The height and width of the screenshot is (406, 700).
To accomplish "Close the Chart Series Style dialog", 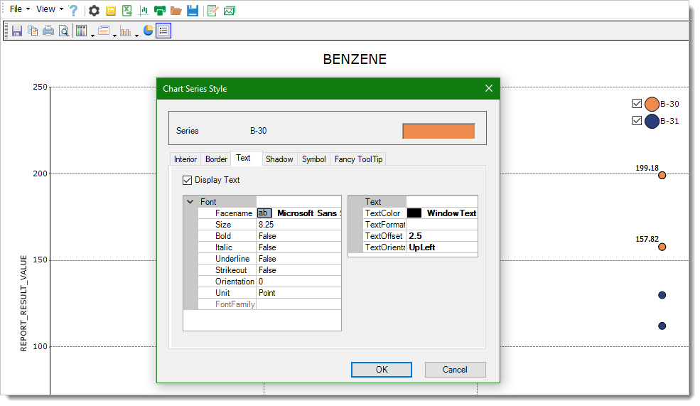I will [489, 88].
